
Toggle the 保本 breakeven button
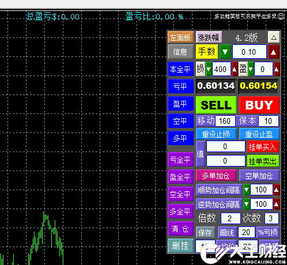247,121
